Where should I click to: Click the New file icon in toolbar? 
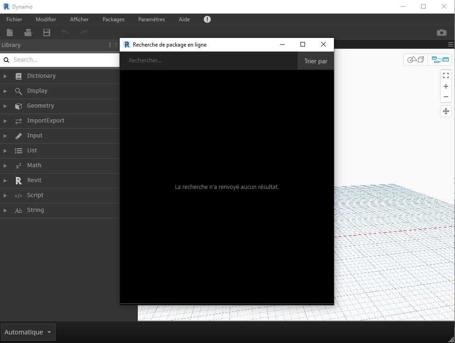click(10, 33)
